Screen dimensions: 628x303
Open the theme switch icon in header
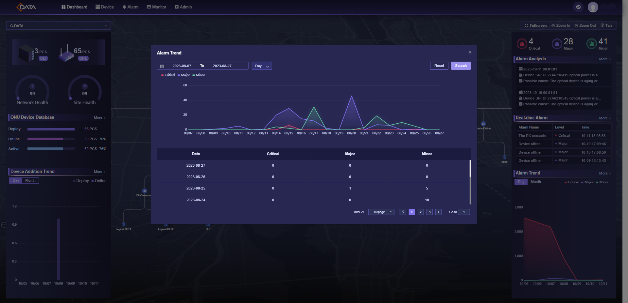[578, 7]
